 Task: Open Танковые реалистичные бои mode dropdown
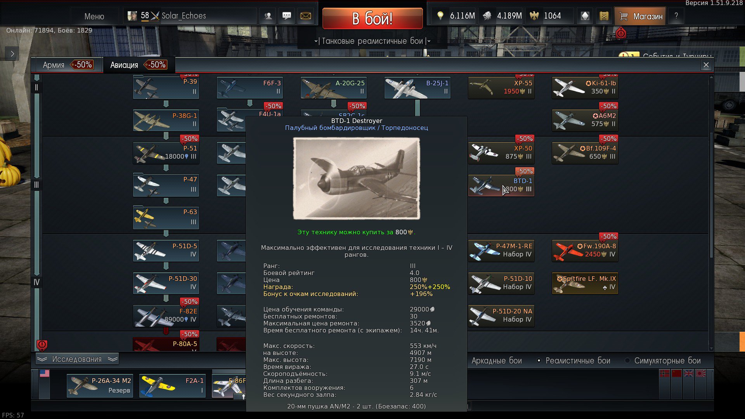[x=372, y=41]
